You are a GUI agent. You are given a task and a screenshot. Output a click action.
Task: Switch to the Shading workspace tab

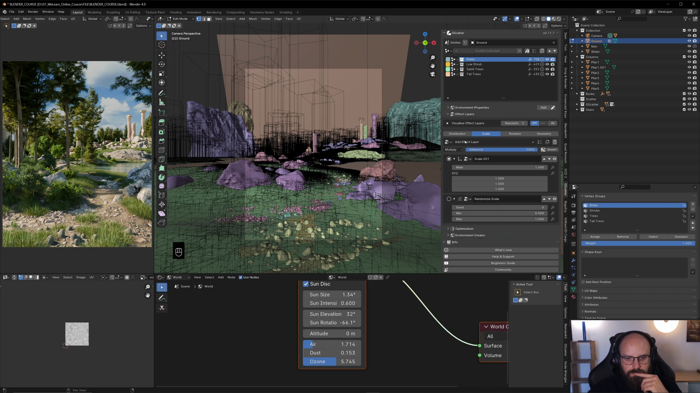point(176,12)
